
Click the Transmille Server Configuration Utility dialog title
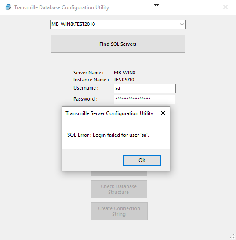[x=109, y=113]
